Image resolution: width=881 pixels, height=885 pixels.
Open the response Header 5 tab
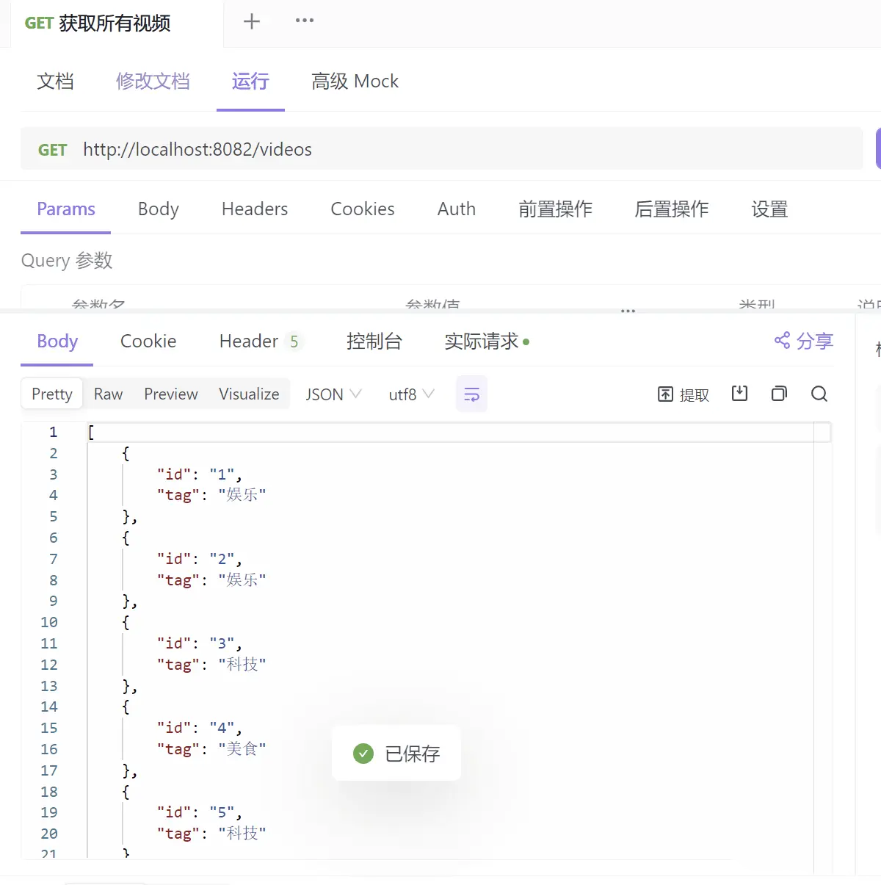(260, 342)
